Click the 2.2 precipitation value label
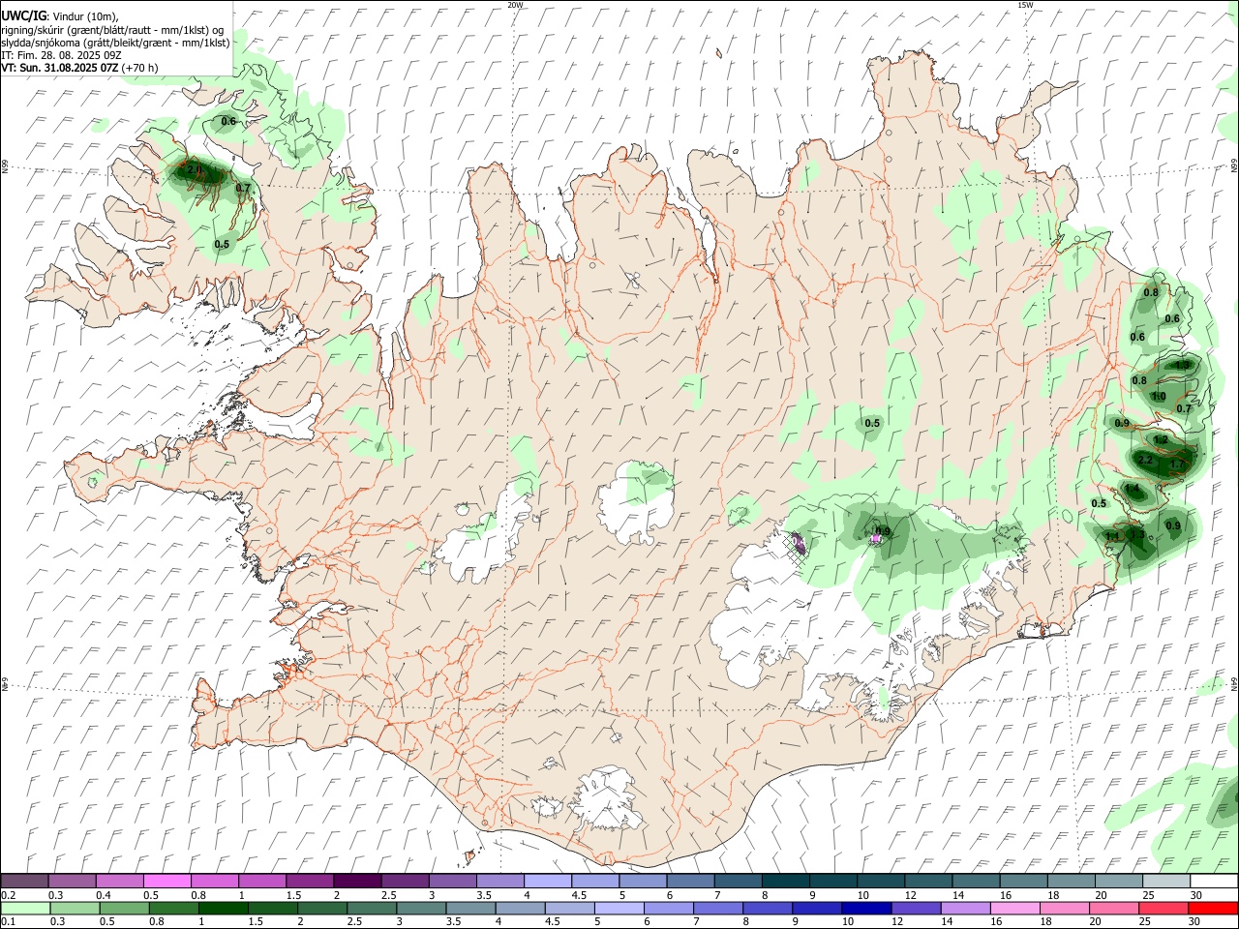 click(1145, 460)
